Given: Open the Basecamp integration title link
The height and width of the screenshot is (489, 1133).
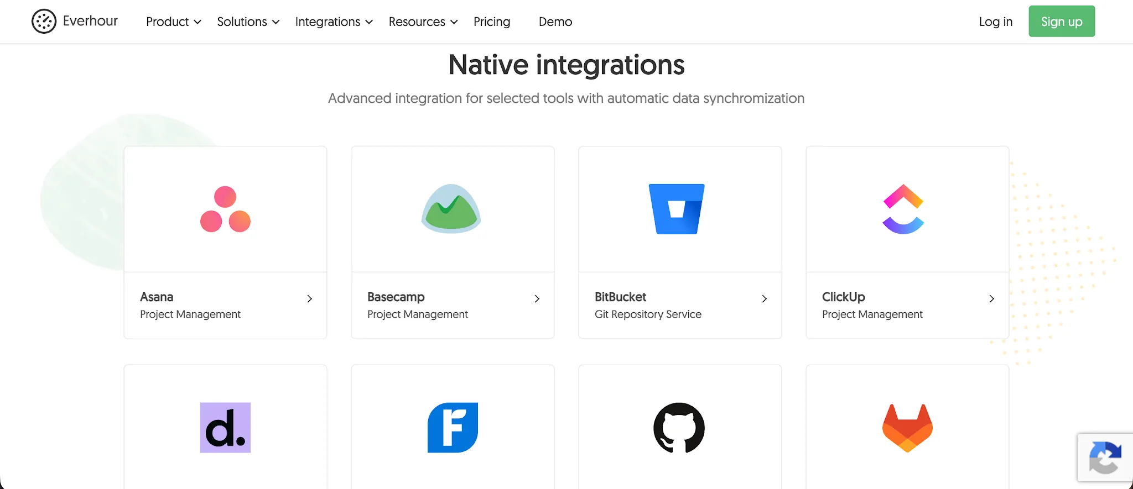Looking at the screenshot, I should pyautogui.click(x=396, y=297).
